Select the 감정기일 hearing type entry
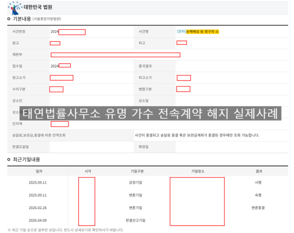 point(136,183)
